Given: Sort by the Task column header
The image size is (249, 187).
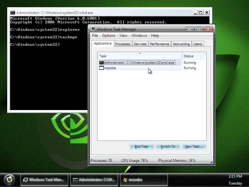Looking at the screenshot, I should click(140, 56).
